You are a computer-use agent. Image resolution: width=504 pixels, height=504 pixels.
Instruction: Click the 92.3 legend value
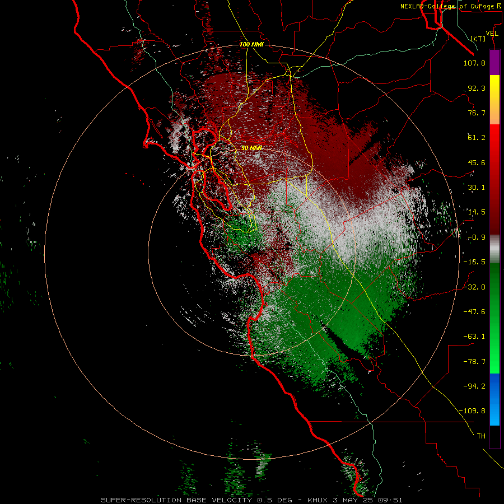coord(477,88)
